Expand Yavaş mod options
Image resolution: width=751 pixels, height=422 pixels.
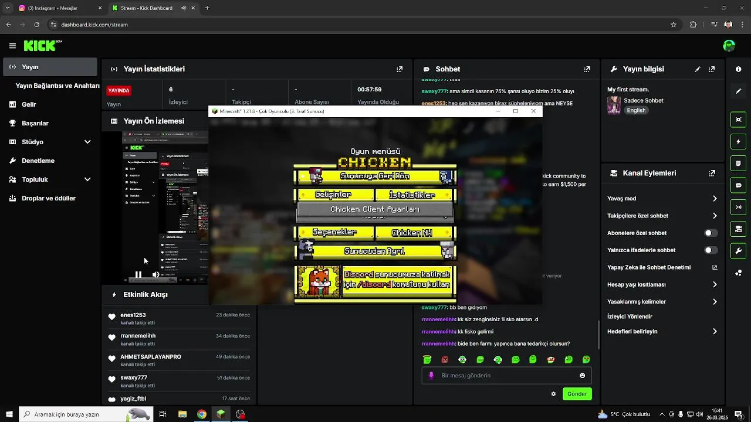point(715,199)
